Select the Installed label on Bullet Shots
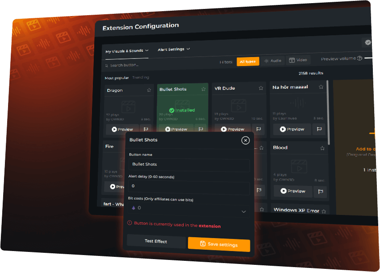Viewport: 380px width, 272px height. pos(182,110)
